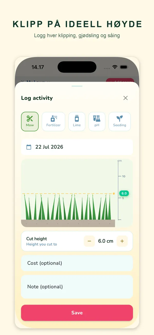
Task: Select the Lime jar activity
Action: 77,121
